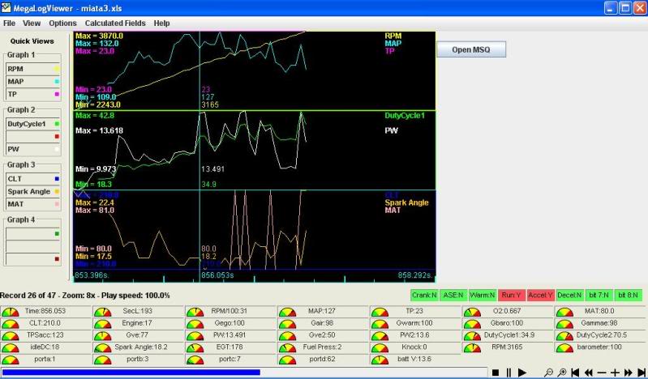Zoom in the graph with plus magnifier
Screen dimensions: 648x379
562,373
